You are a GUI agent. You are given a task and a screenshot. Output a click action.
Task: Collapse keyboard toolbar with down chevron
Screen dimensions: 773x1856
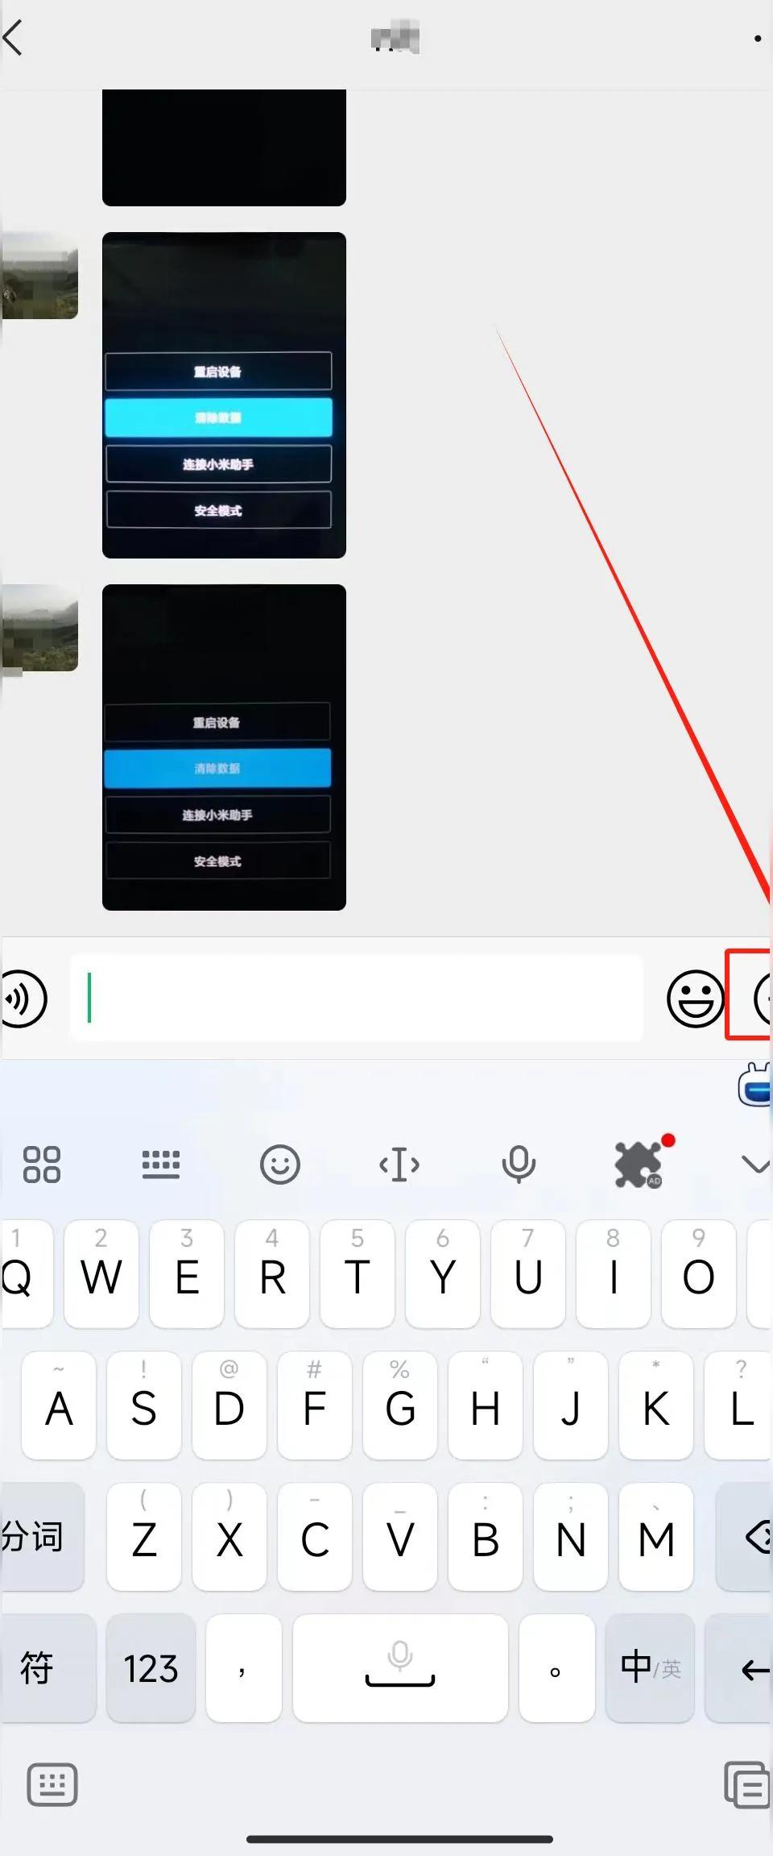tap(755, 1165)
